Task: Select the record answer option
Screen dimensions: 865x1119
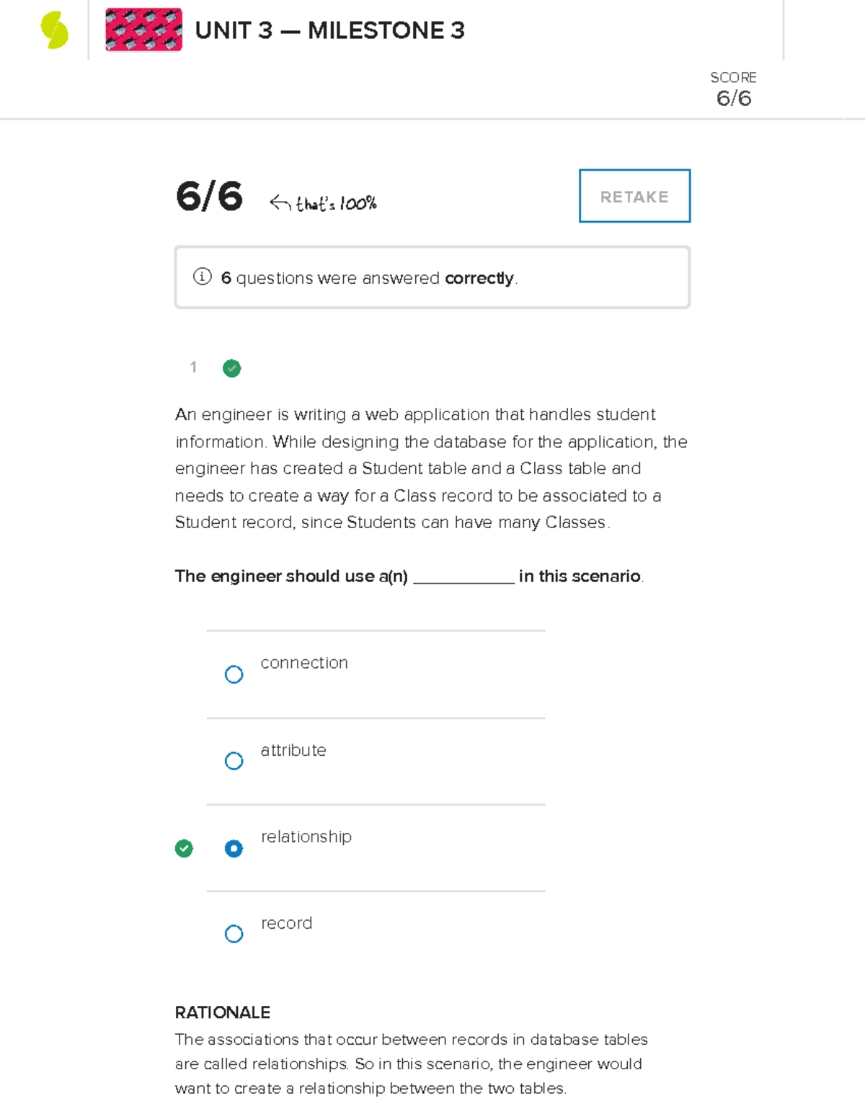Action: (x=234, y=934)
